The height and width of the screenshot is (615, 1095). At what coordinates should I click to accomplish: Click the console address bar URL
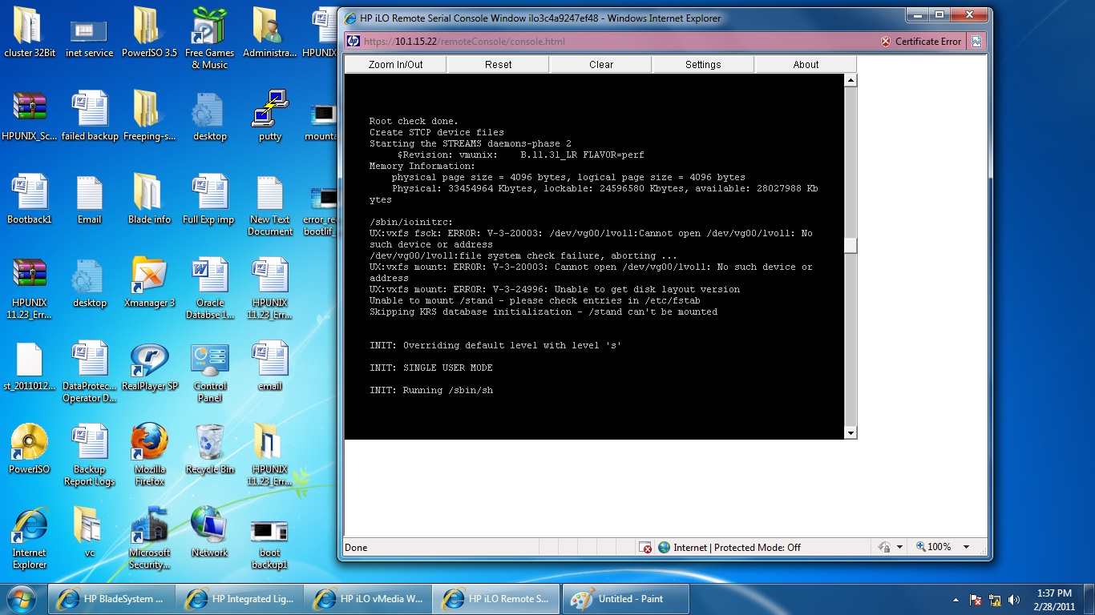tap(466, 42)
